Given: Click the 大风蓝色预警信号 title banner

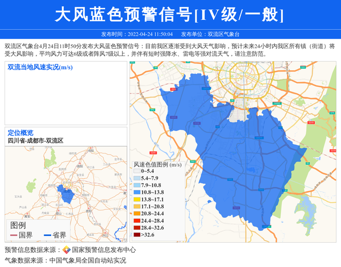Looking at the screenshot, I should [x=170, y=14].
